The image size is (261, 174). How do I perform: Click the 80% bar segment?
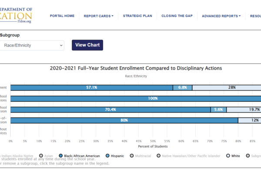click(x=124, y=120)
